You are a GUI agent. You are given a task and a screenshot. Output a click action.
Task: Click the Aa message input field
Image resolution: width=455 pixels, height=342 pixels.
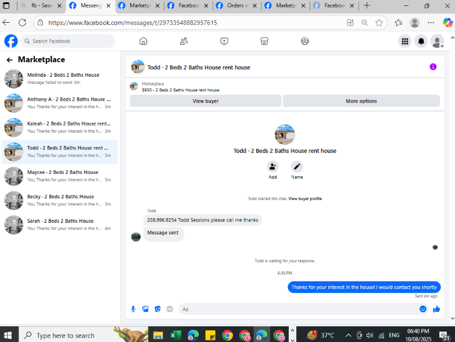[299, 309]
